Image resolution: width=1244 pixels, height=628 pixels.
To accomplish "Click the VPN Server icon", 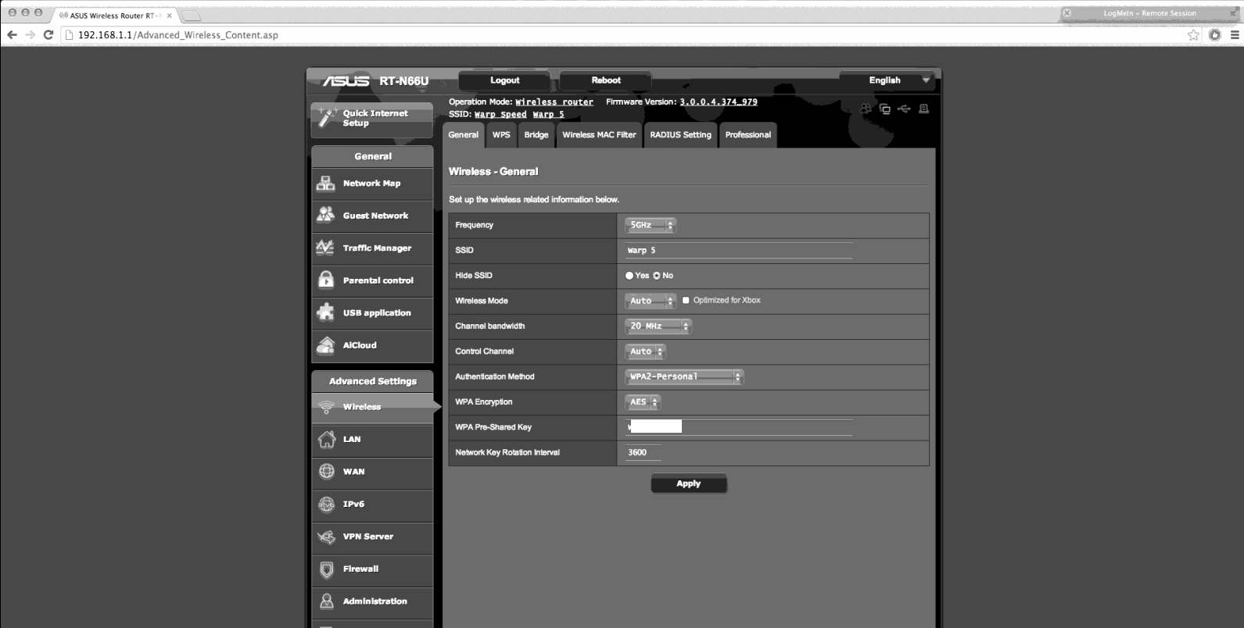I will tap(327, 537).
